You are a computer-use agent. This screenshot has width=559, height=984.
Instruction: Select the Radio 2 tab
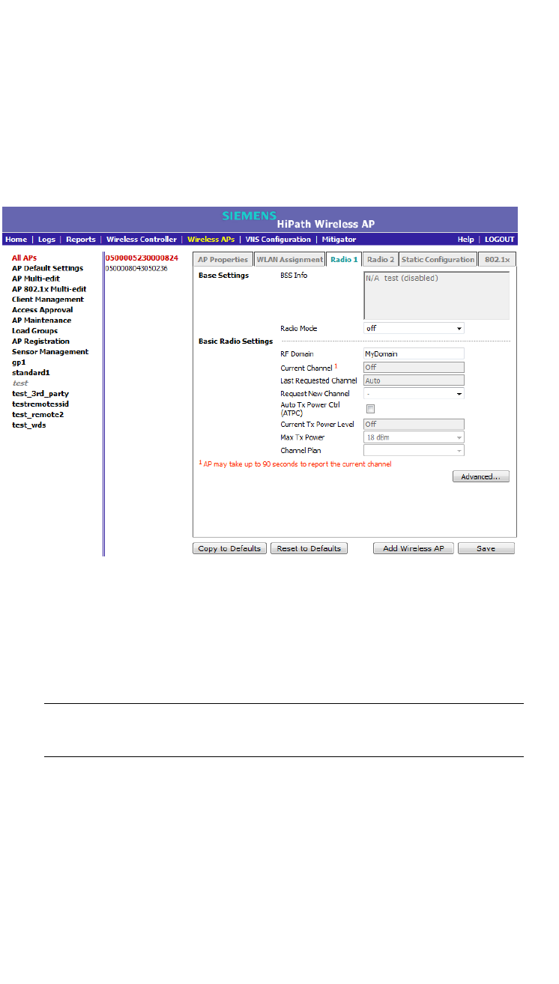click(x=381, y=260)
